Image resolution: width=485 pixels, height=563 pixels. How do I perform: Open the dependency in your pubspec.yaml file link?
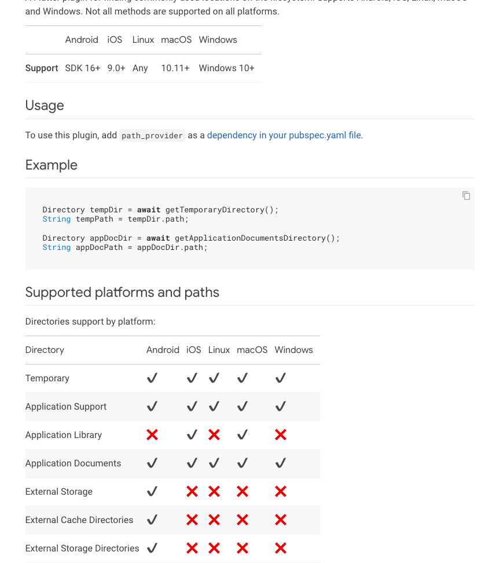tap(284, 135)
